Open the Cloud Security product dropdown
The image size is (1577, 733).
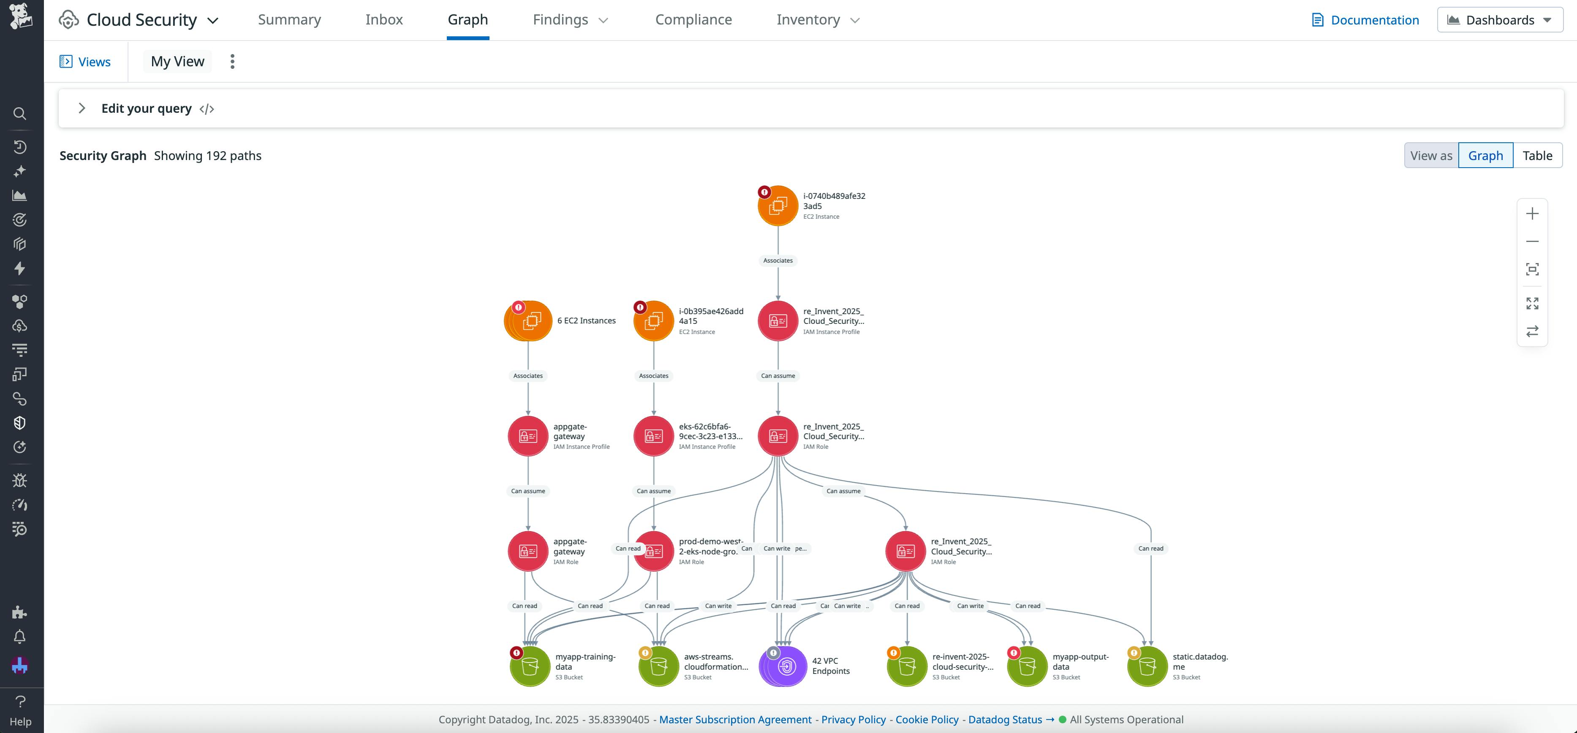[x=212, y=19]
